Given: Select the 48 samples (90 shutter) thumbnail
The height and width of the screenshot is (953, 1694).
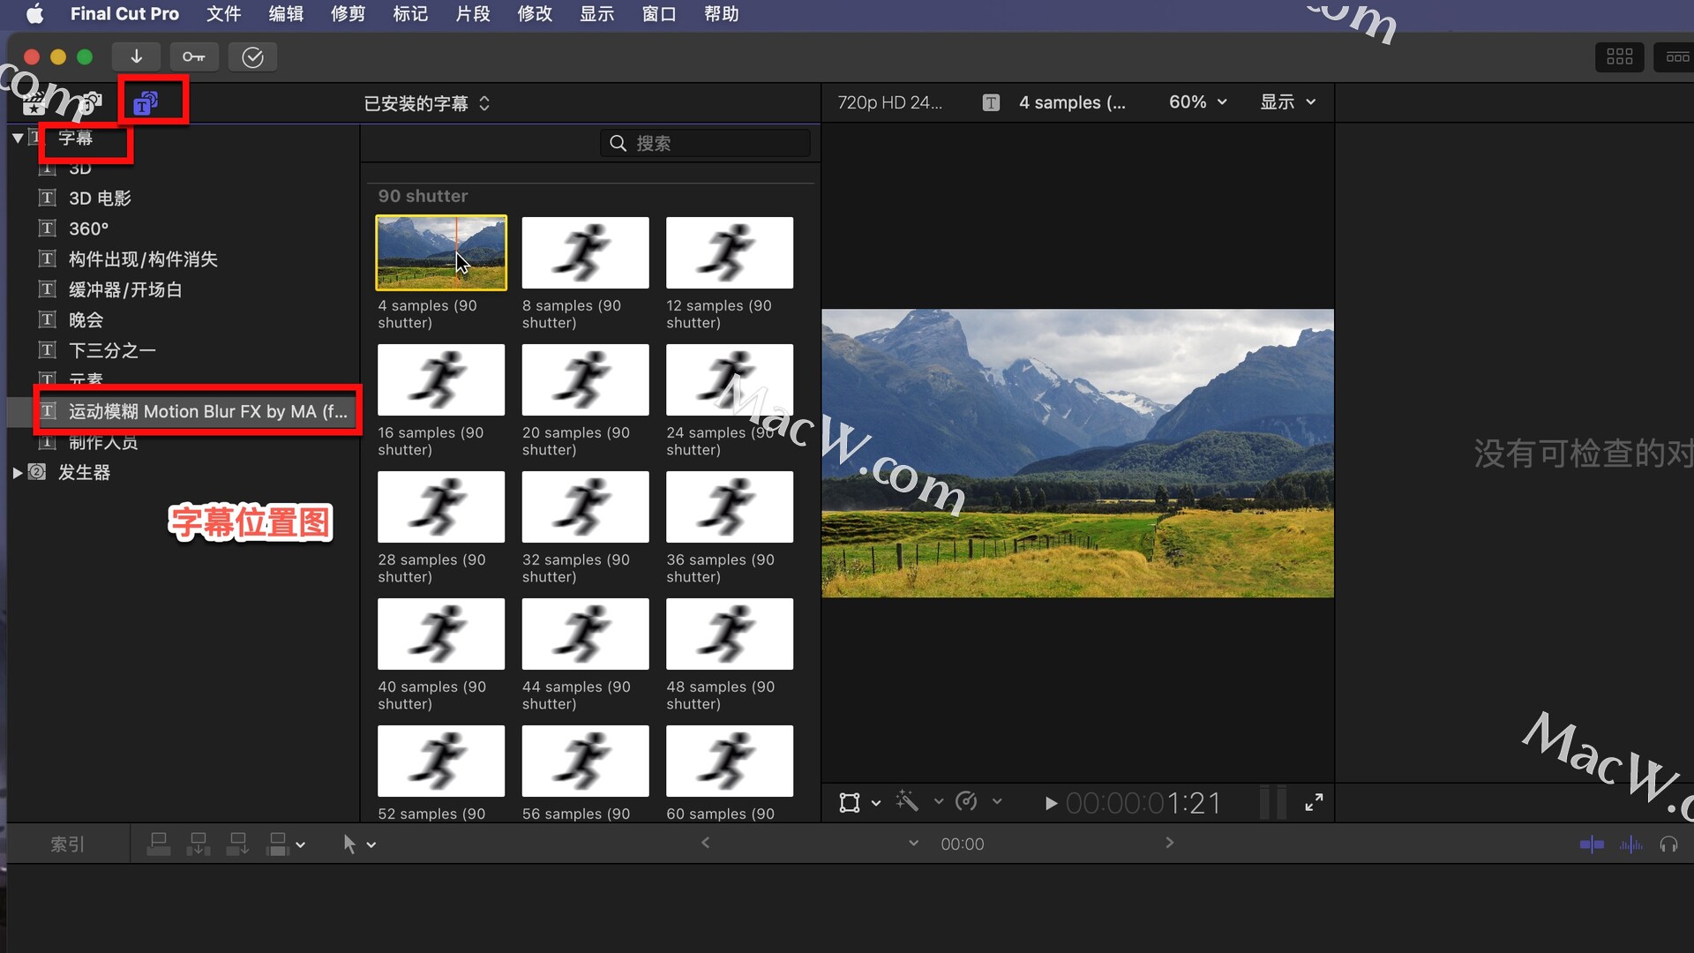Looking at the screenshot, I should [730, 634].
